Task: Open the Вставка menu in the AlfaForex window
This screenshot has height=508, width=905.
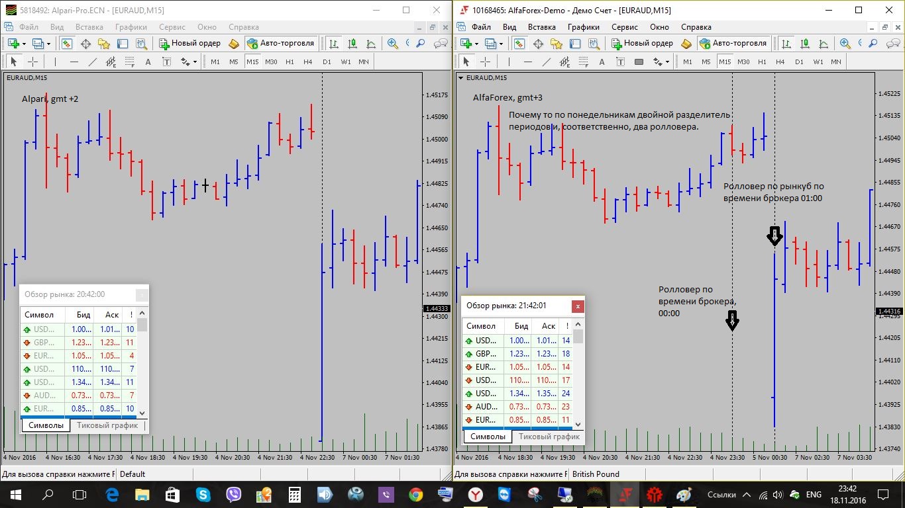Action: pyautogui.click(x=542, y=27)
